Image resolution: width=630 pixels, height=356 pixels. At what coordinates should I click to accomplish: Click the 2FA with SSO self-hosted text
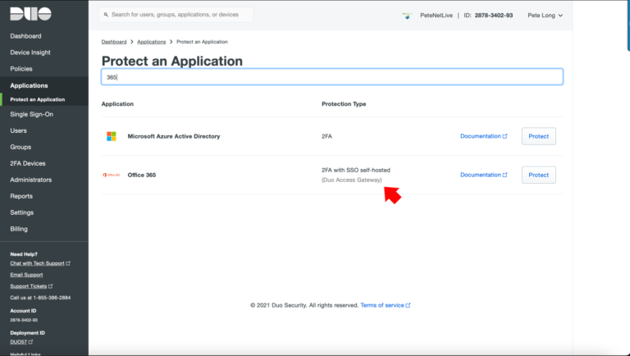(x=355, y=170)
